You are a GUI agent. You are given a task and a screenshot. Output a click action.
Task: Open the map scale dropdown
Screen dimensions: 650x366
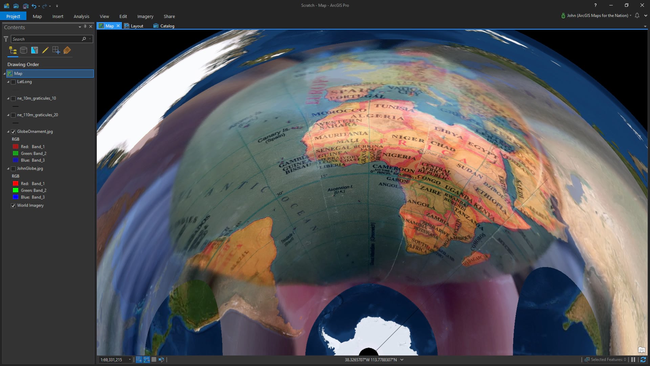coord(130,360)
